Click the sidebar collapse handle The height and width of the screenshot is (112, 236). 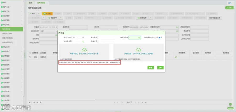pos(25,56)
